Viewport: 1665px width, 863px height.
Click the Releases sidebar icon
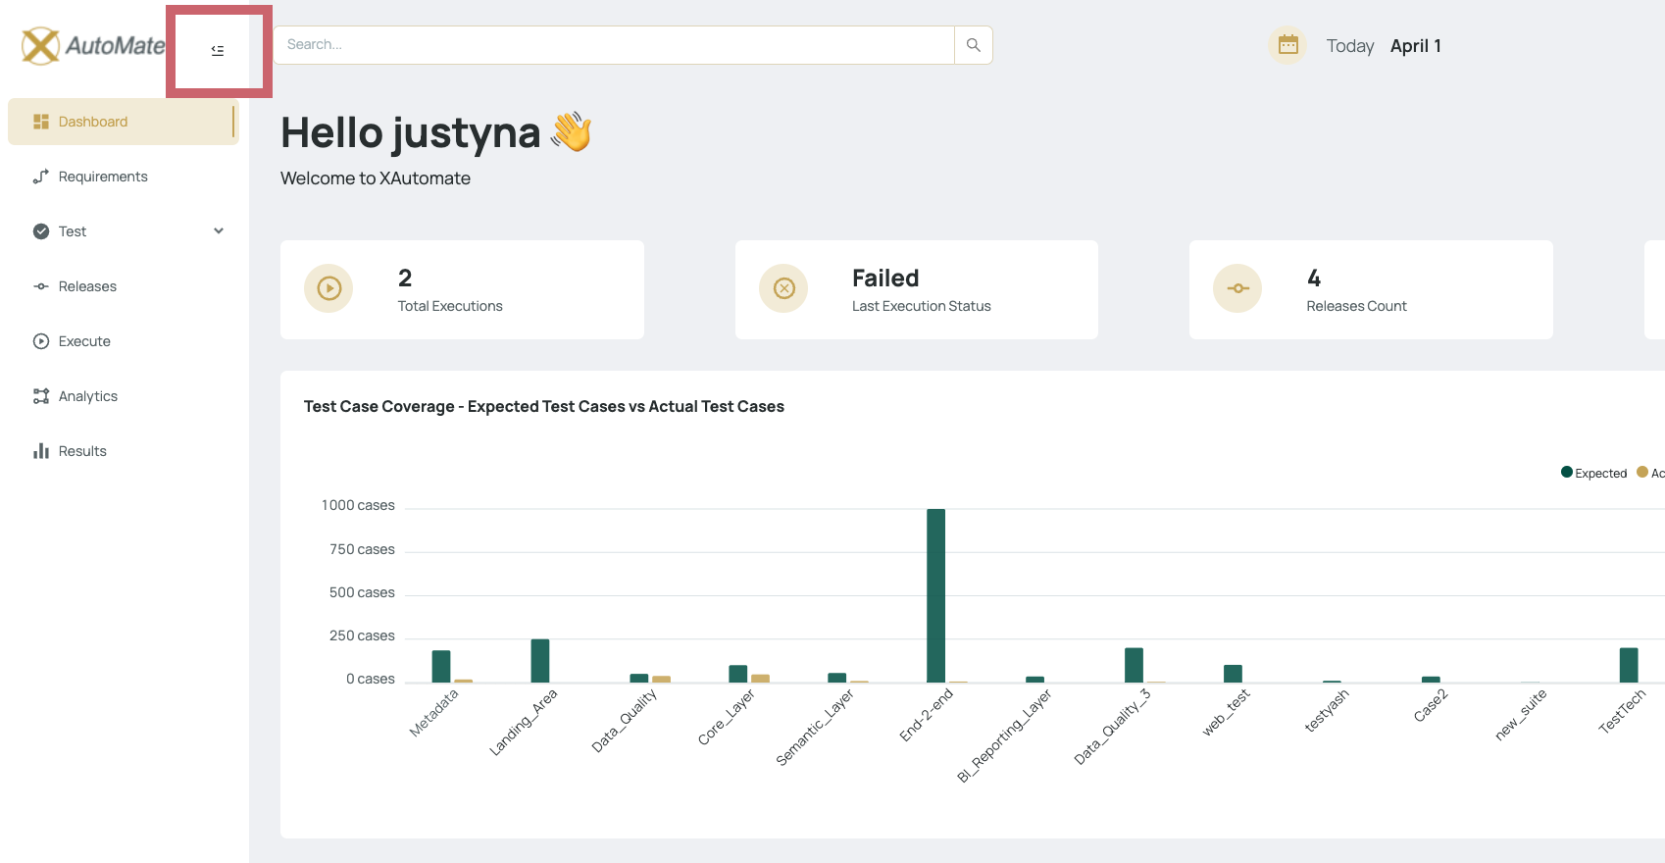point(41,286)
